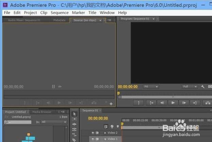Switch to Audio Mixer: Sequence 01 tab
This screenshot has height=142, width=212.
[x=24, y=20]
